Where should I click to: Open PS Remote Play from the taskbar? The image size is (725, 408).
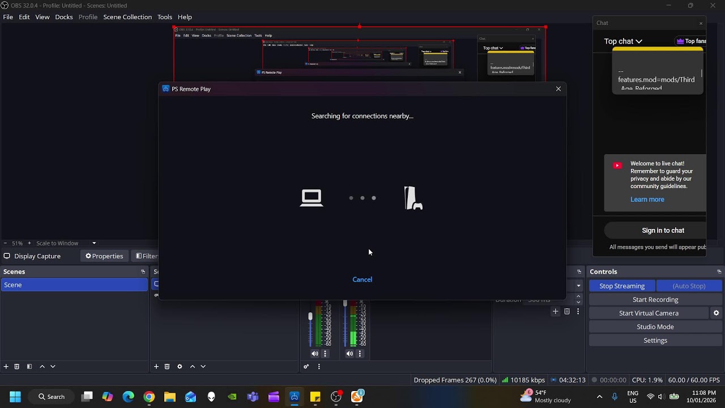(x=295, y=397)
